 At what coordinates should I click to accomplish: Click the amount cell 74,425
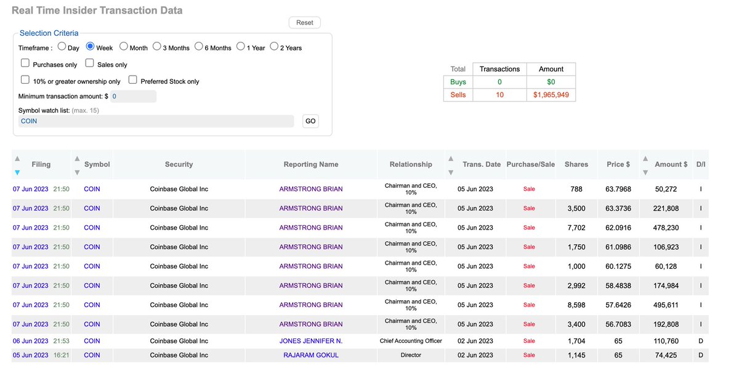tap(665, 355)
